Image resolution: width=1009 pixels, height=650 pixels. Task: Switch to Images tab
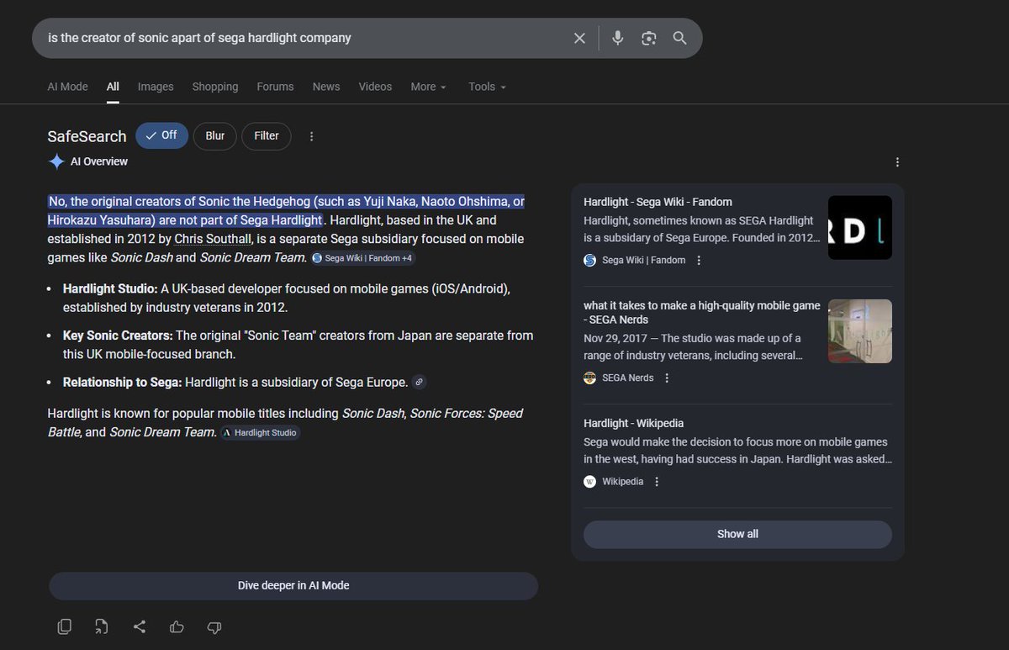click(156, 87)
